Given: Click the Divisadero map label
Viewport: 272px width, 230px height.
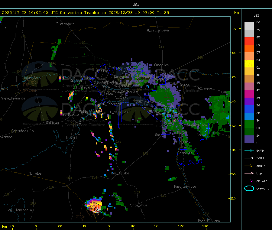Looking at the screenshot, I should pyautogui.click(x=65, y=24).
